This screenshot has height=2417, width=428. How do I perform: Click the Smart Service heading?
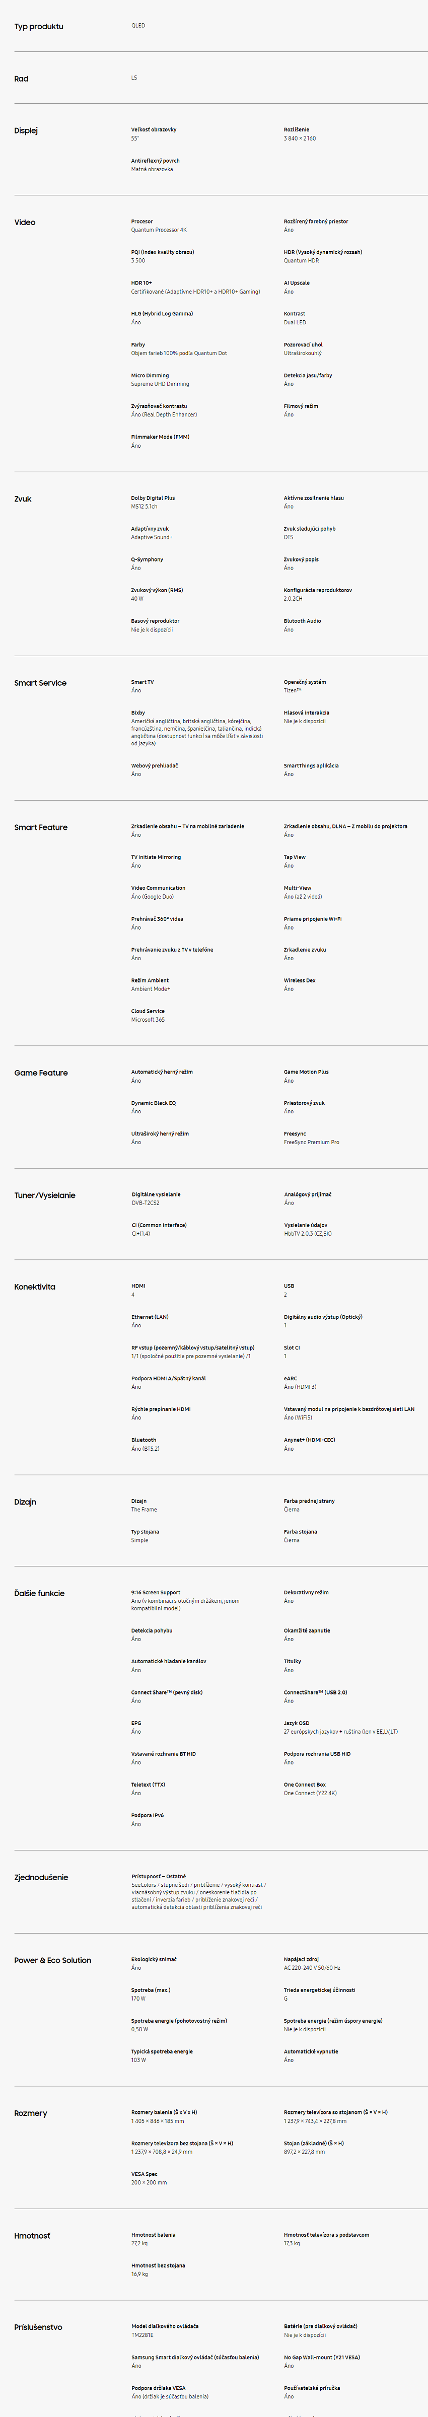(x=40, y=683)
